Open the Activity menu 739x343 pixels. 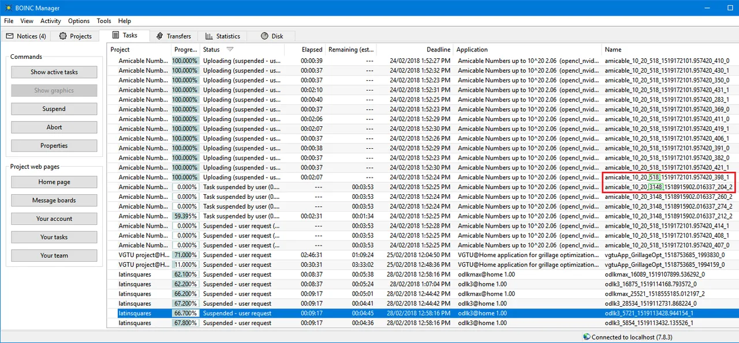pyautogui.click(x=51, y=21)
